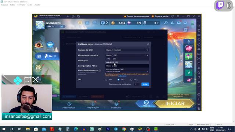This screenshot has height=132, width=235.
Task: Select Alto (4 GB) memory option
Action: click(127, 59)
